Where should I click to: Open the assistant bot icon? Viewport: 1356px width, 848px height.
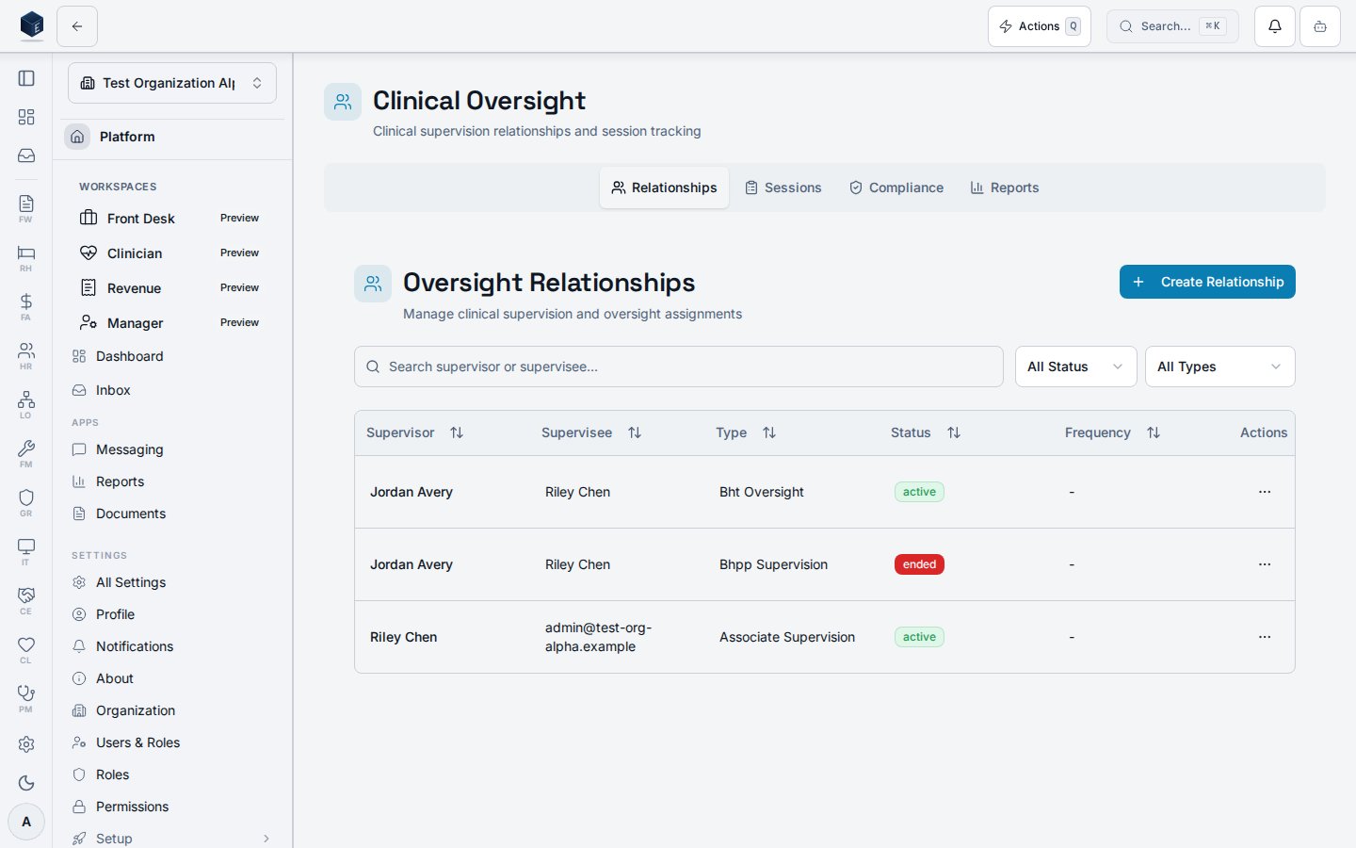[x=1320, y=26]
